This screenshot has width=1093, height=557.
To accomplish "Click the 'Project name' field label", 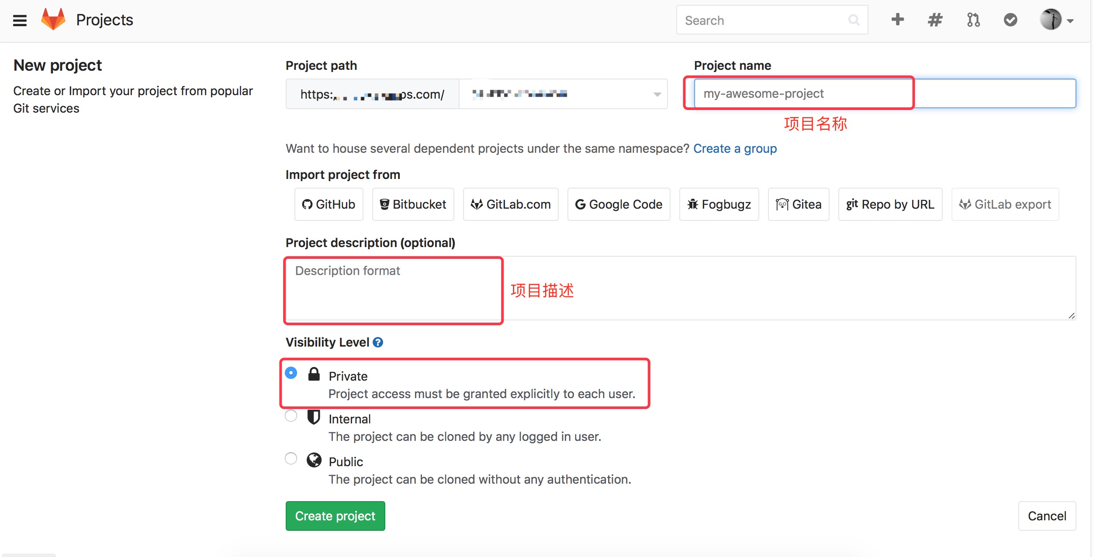I will coord(733,65).
